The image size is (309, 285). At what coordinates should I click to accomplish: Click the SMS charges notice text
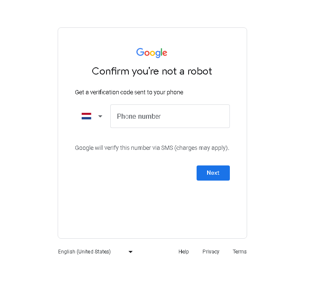152,148
